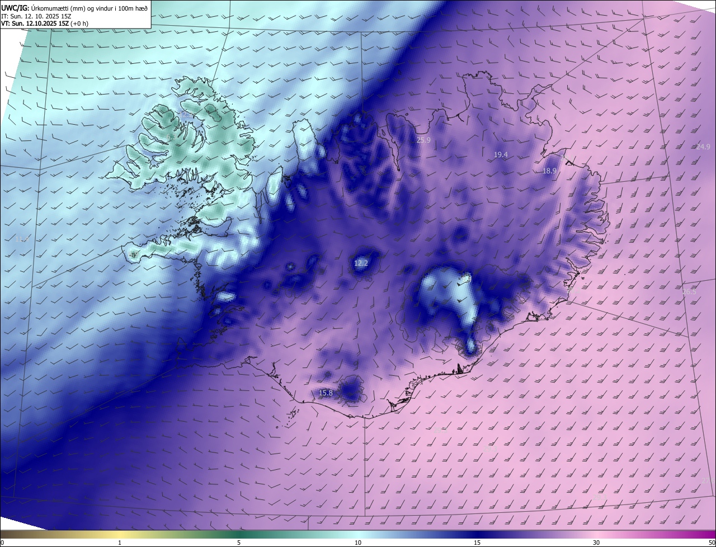Click the bright white 12.2 value in central Iceland
Screen dimensions: 716x547
(361, 263)
